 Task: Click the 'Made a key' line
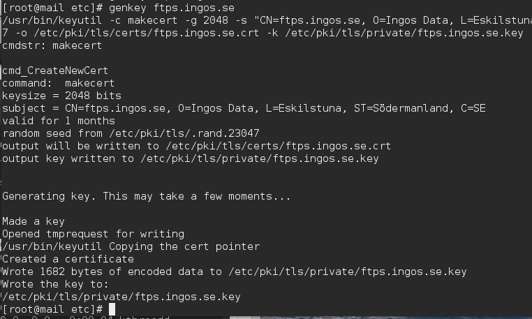tap(34, 221)
